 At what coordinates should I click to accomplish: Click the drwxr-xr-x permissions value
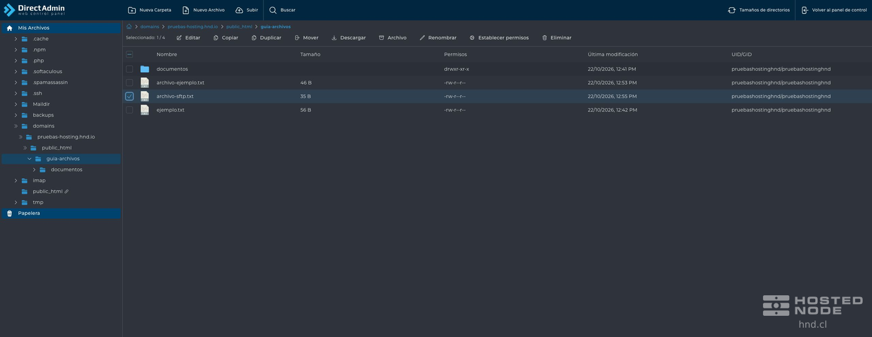[457, 69]
